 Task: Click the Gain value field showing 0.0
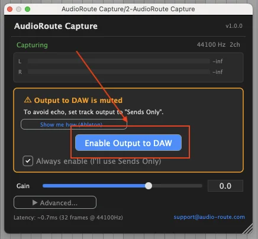(225, 186)
